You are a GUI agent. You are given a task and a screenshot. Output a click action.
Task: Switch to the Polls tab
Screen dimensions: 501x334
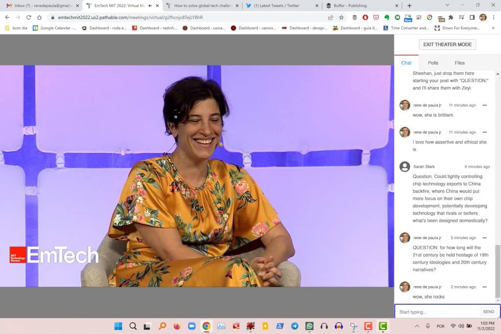pyautogui.click(x=433, y=63)
